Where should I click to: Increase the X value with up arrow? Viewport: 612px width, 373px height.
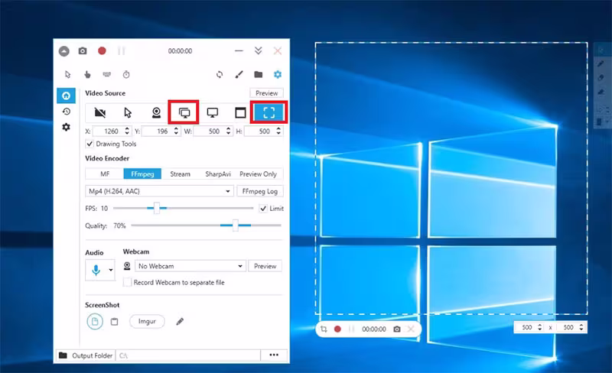pyautogui.click(x=127, y=128)
